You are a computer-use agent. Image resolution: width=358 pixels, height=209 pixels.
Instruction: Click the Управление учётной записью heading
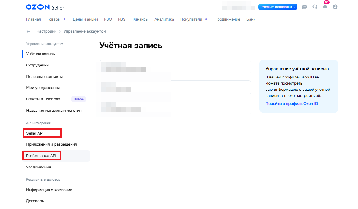pos(297,69)
